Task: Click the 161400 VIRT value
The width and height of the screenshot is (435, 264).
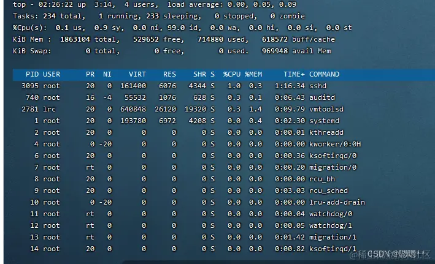Action: [x=133, y=86]
